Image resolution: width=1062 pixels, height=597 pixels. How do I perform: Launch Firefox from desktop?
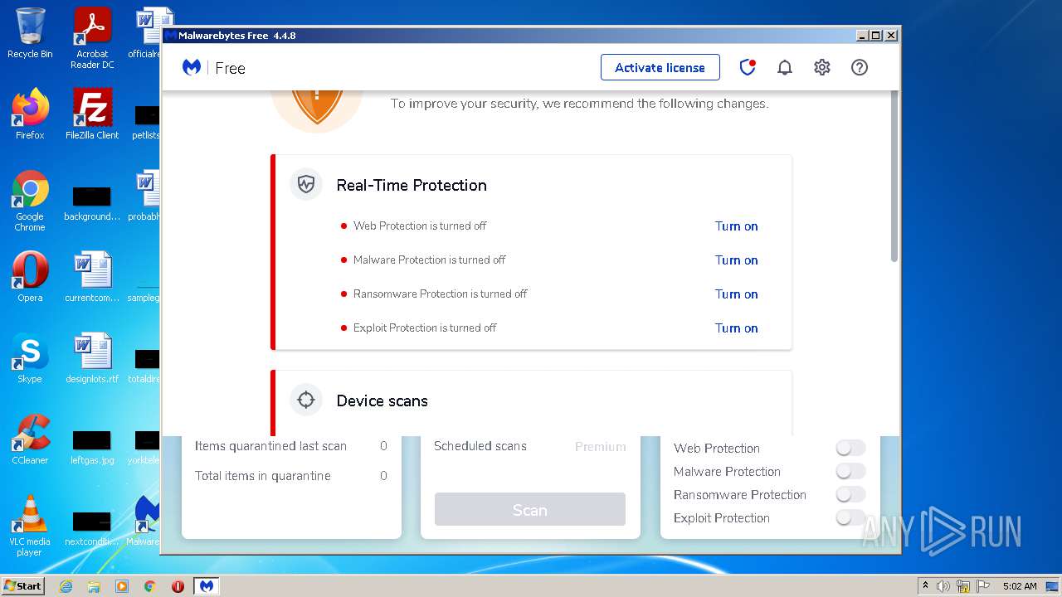30,114
